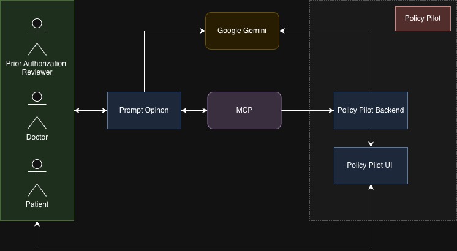The height and width of the screenshot is (251, 457).
Task: Click the 'Doctor' label text
Action: coord(37,137)
